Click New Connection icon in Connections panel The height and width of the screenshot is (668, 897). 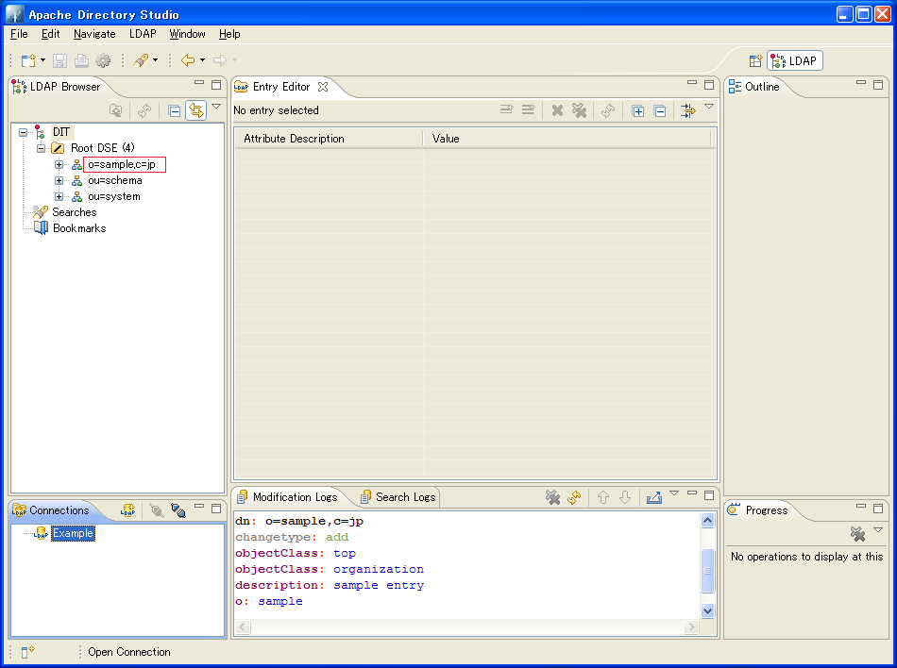pyautogui.click(x=127, y=510)
